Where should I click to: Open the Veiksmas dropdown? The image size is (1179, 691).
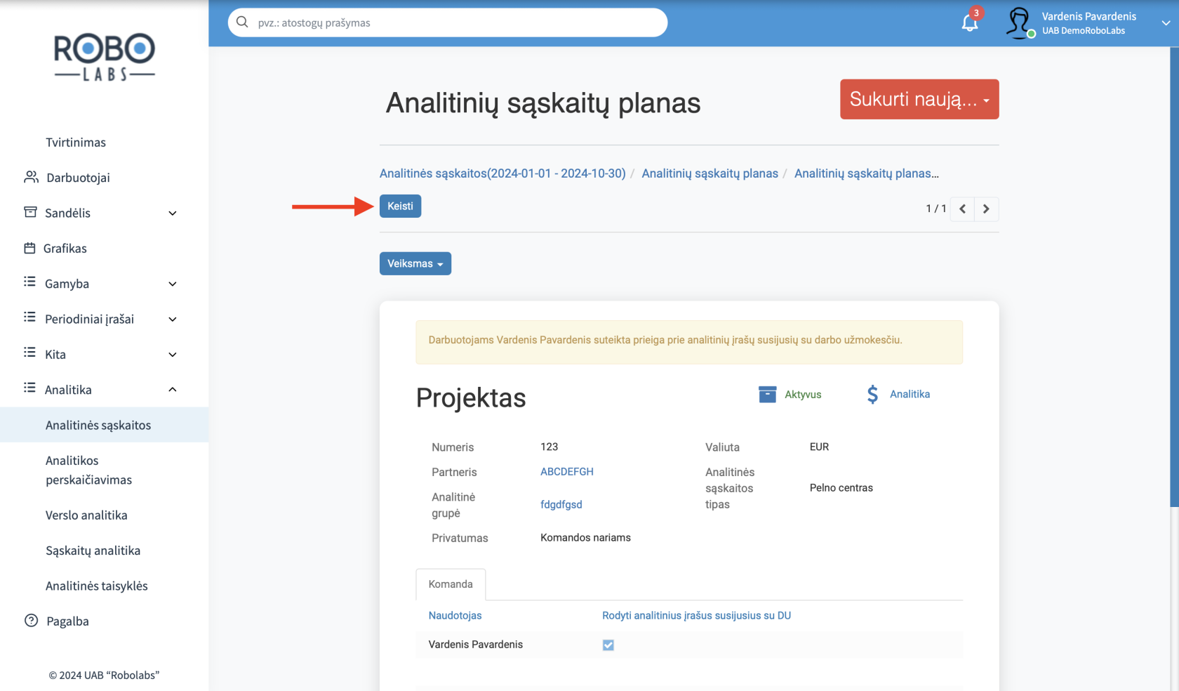[x=415, y=263]
